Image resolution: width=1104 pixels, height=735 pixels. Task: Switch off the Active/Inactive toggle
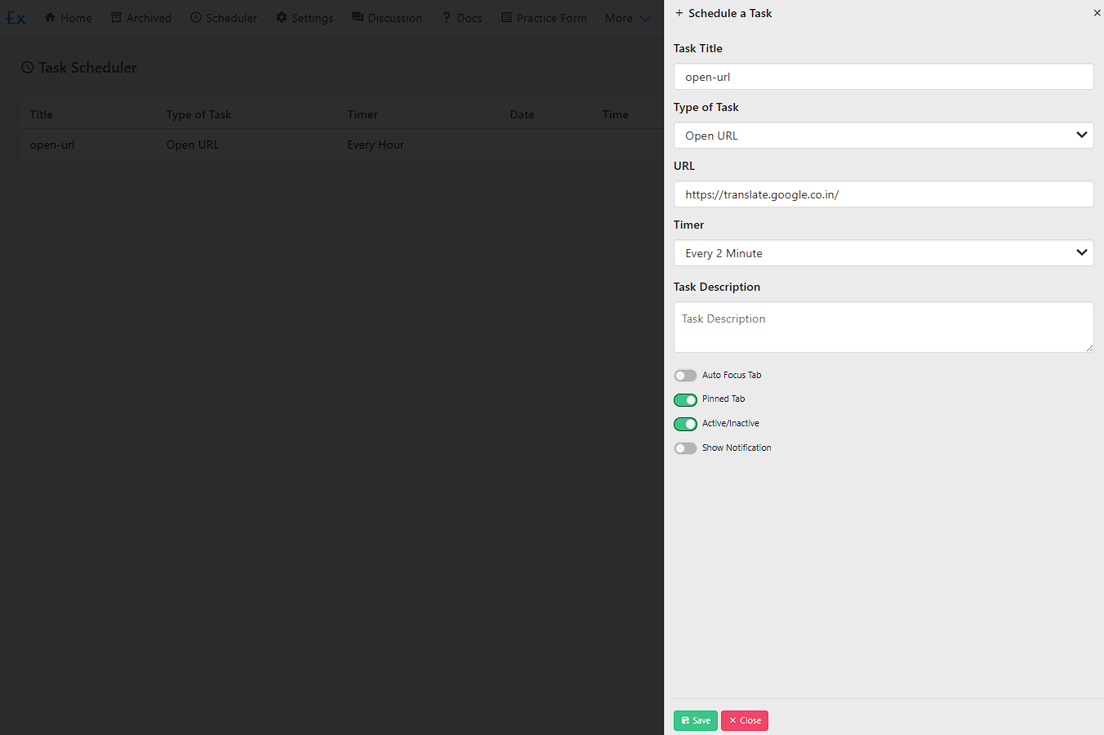[685, 424]
